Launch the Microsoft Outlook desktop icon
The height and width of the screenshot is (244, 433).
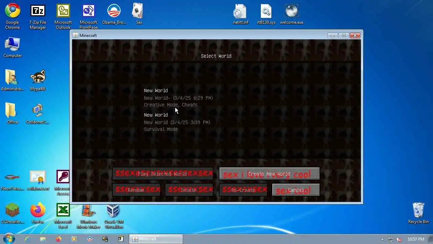point(63,17)
